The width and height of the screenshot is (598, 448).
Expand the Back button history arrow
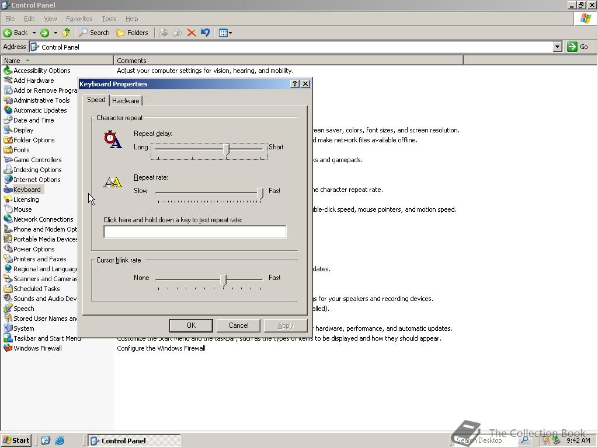point(34,33)
